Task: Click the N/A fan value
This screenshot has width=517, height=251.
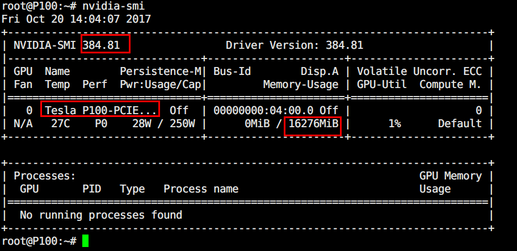Action: coord(23,124)
